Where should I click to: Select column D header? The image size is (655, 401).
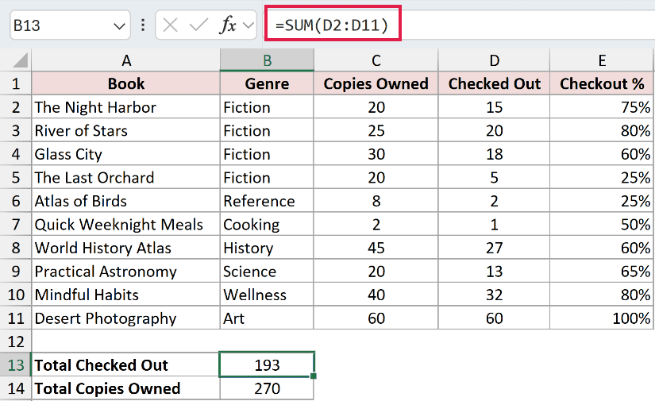coord(494,60)
